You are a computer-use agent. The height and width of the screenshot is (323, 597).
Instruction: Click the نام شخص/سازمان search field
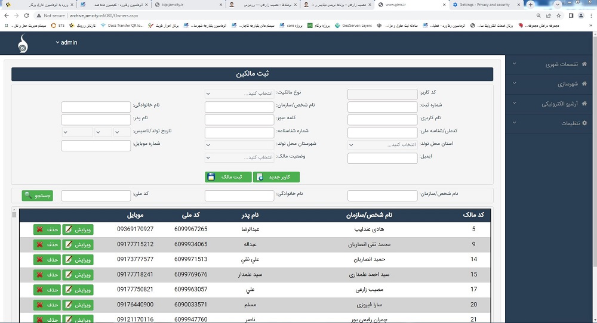382,195
